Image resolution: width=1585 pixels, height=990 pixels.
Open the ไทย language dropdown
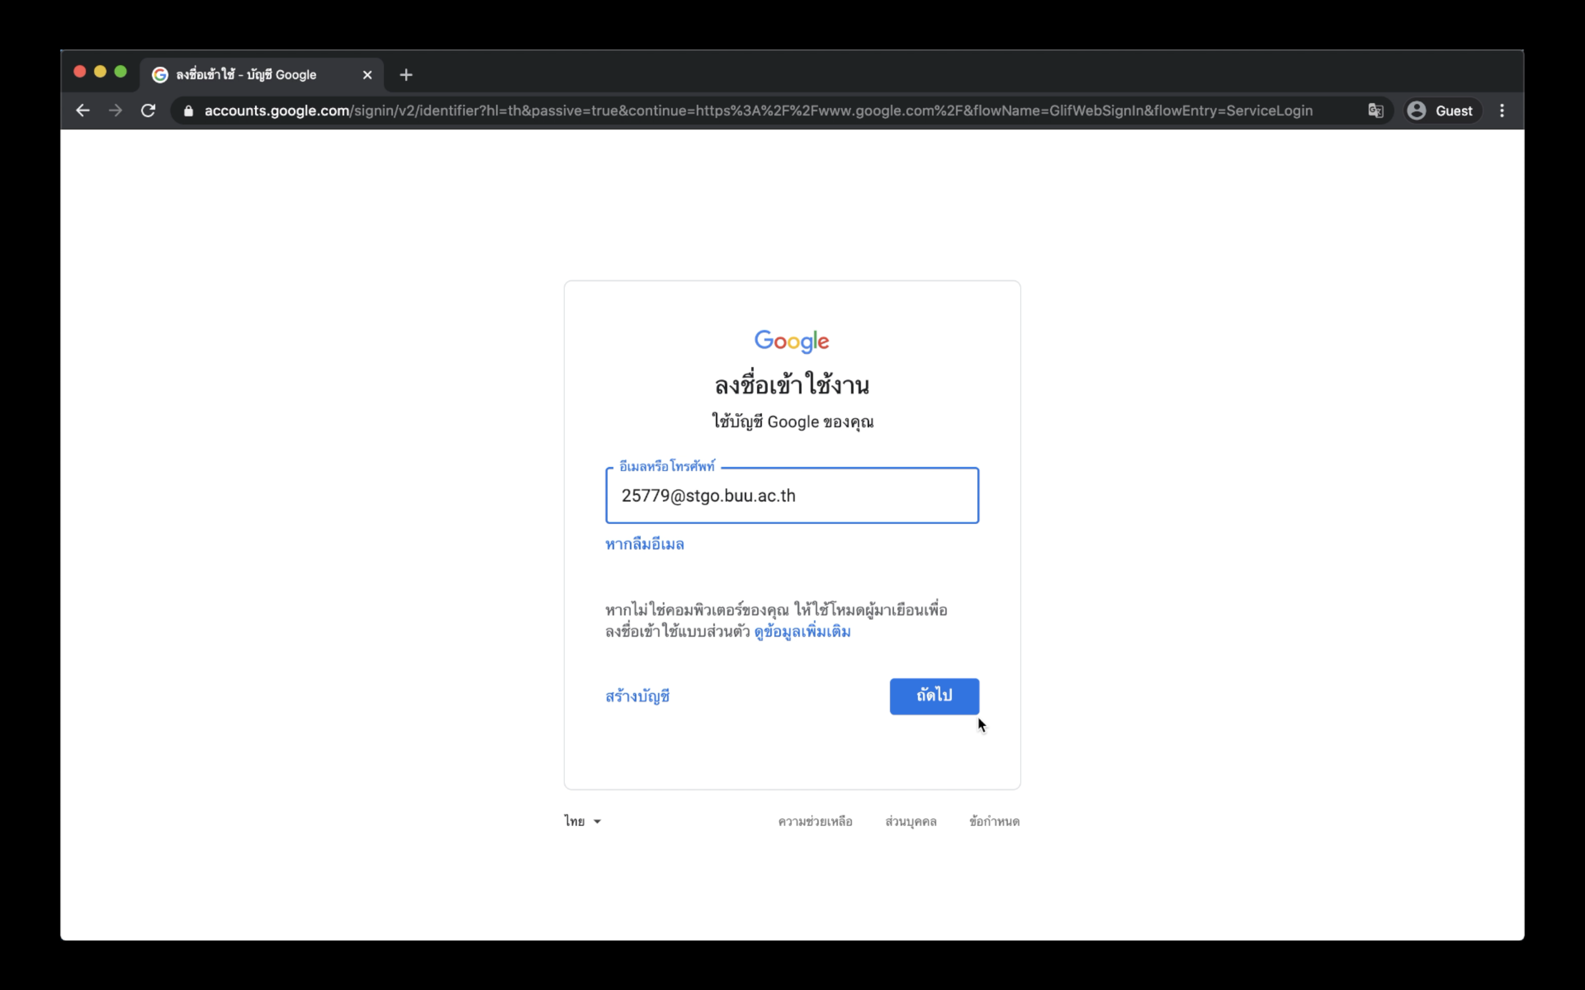coord(582,821)
